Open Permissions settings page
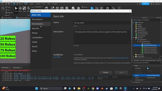The image size is (162, 91). coord(40,19)
